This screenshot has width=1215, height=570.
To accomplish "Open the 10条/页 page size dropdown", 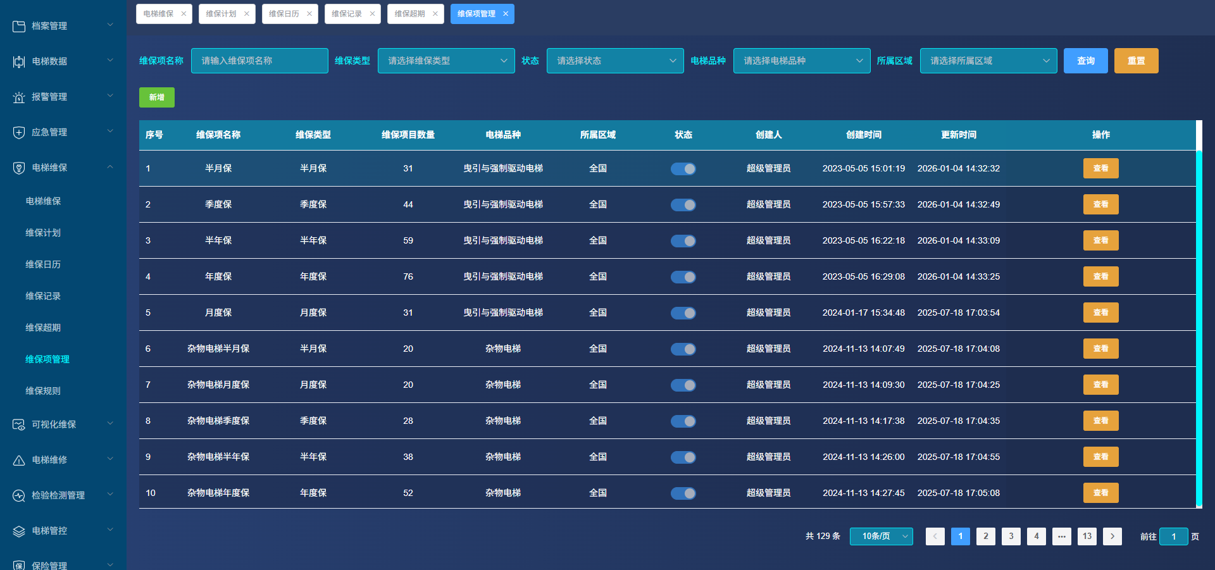I will (x=881, y=536).
